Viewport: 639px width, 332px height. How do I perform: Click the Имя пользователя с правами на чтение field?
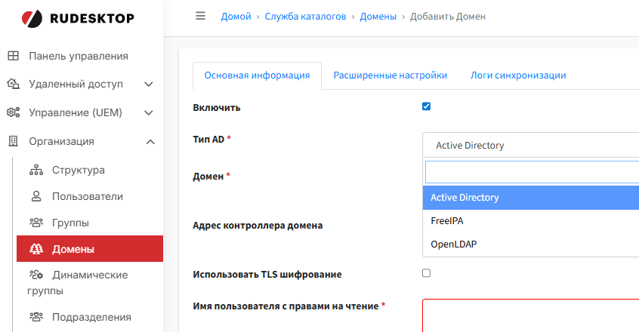[x=530, y=315]
